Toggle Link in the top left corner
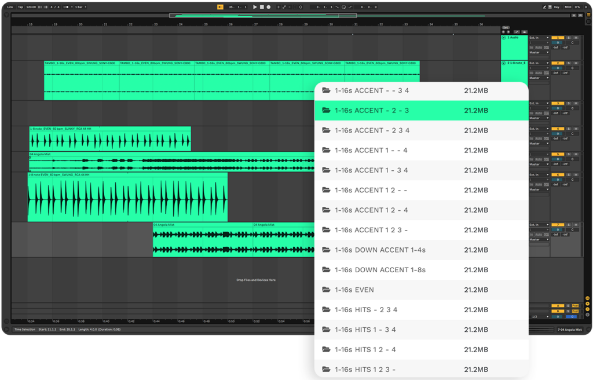Screen dimensions: 593x380 10,7
